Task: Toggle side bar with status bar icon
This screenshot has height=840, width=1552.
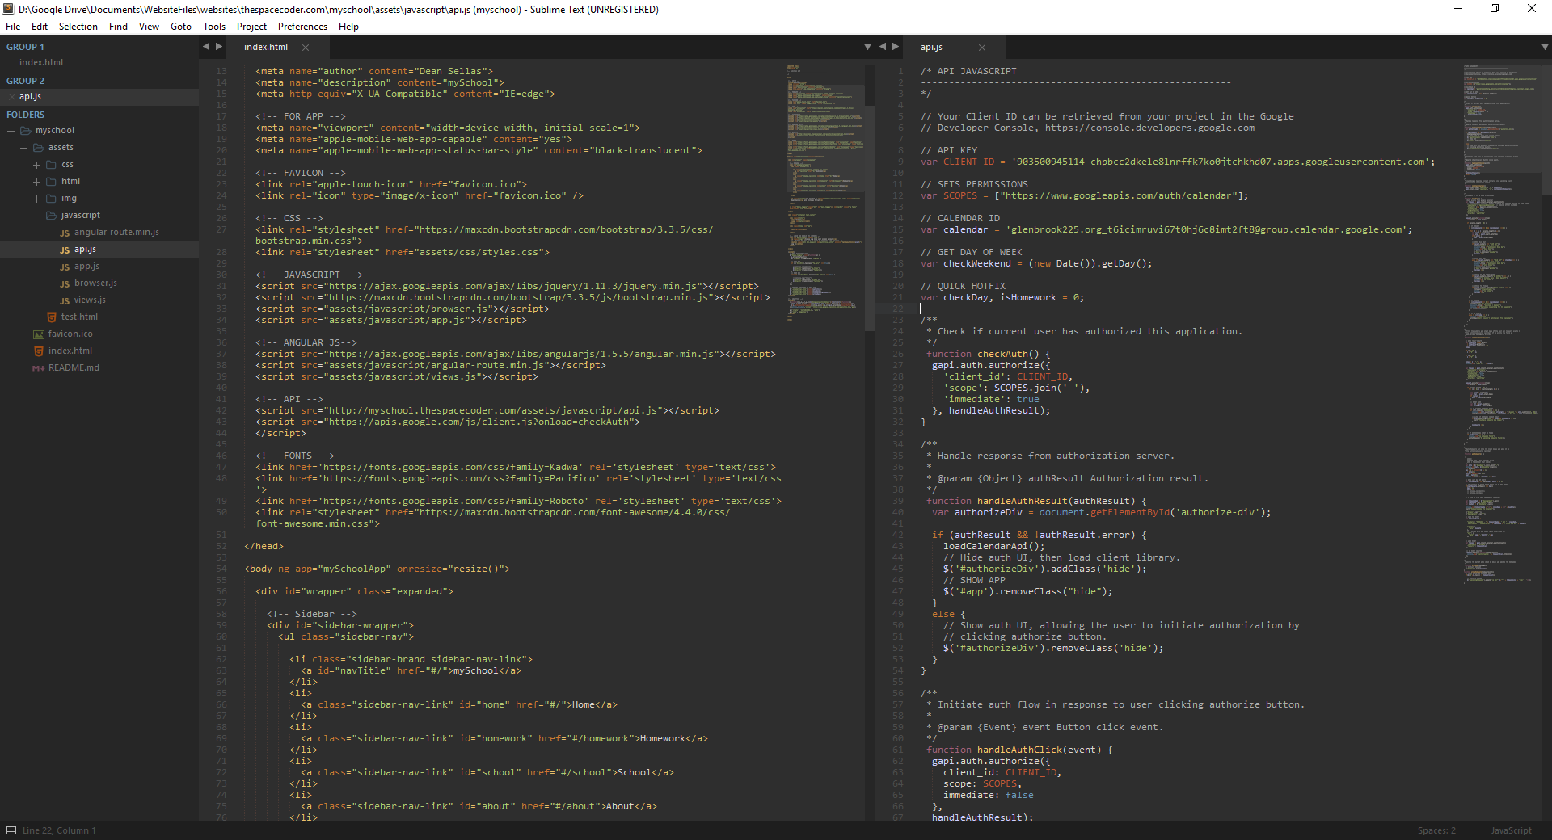Action: [x=11, y=830]
